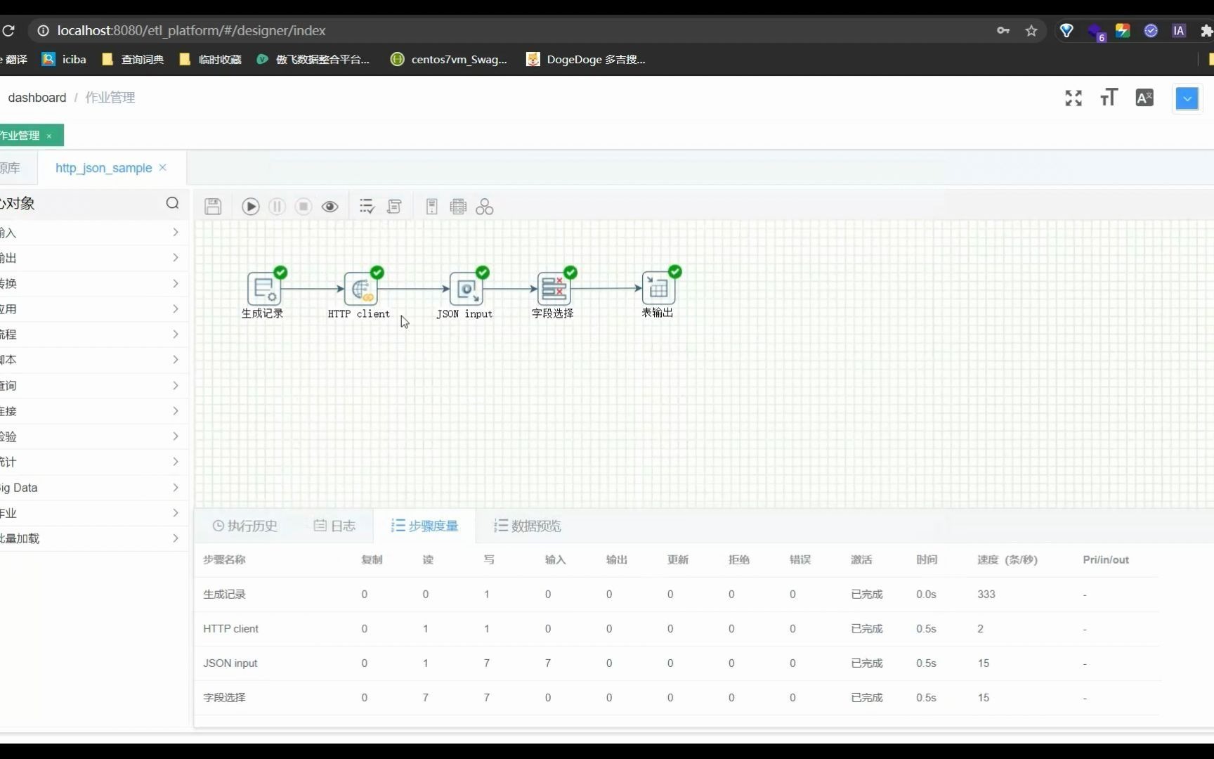Screen dimensions: 1214x759
Task: Switch to the 日志 tab
Action: tap(334, 526)
